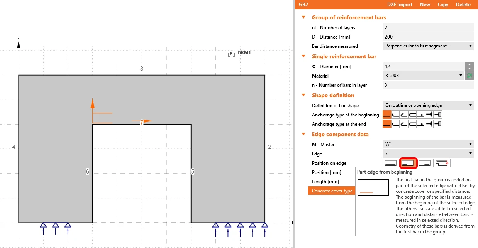The width and height of the screenshot is (478, 248).
Task: Pick loop anchorage type at the end
Action: click(412, 124)
